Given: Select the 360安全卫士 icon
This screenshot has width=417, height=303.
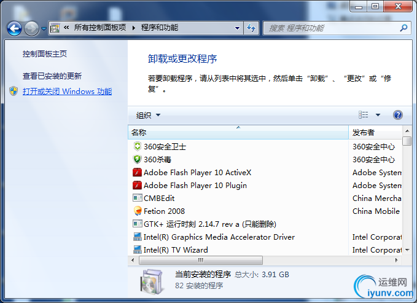Looking at the screenshot, I should point(137,146).
